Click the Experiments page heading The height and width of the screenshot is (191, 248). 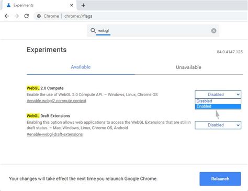point(47,50)
